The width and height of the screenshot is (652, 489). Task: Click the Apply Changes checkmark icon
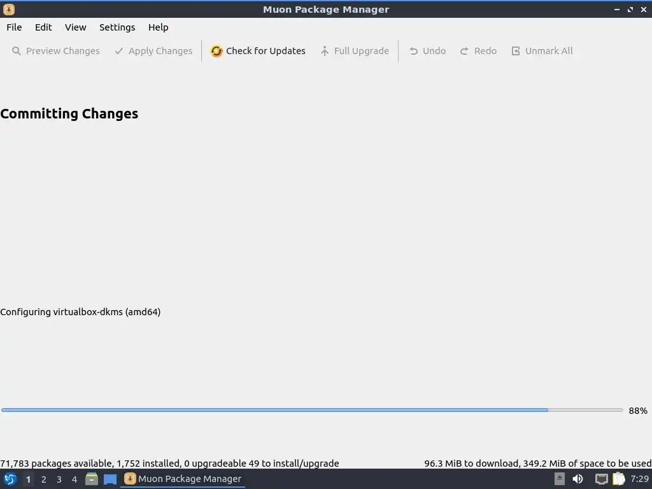pyautogui.click(x=119, y=51)
